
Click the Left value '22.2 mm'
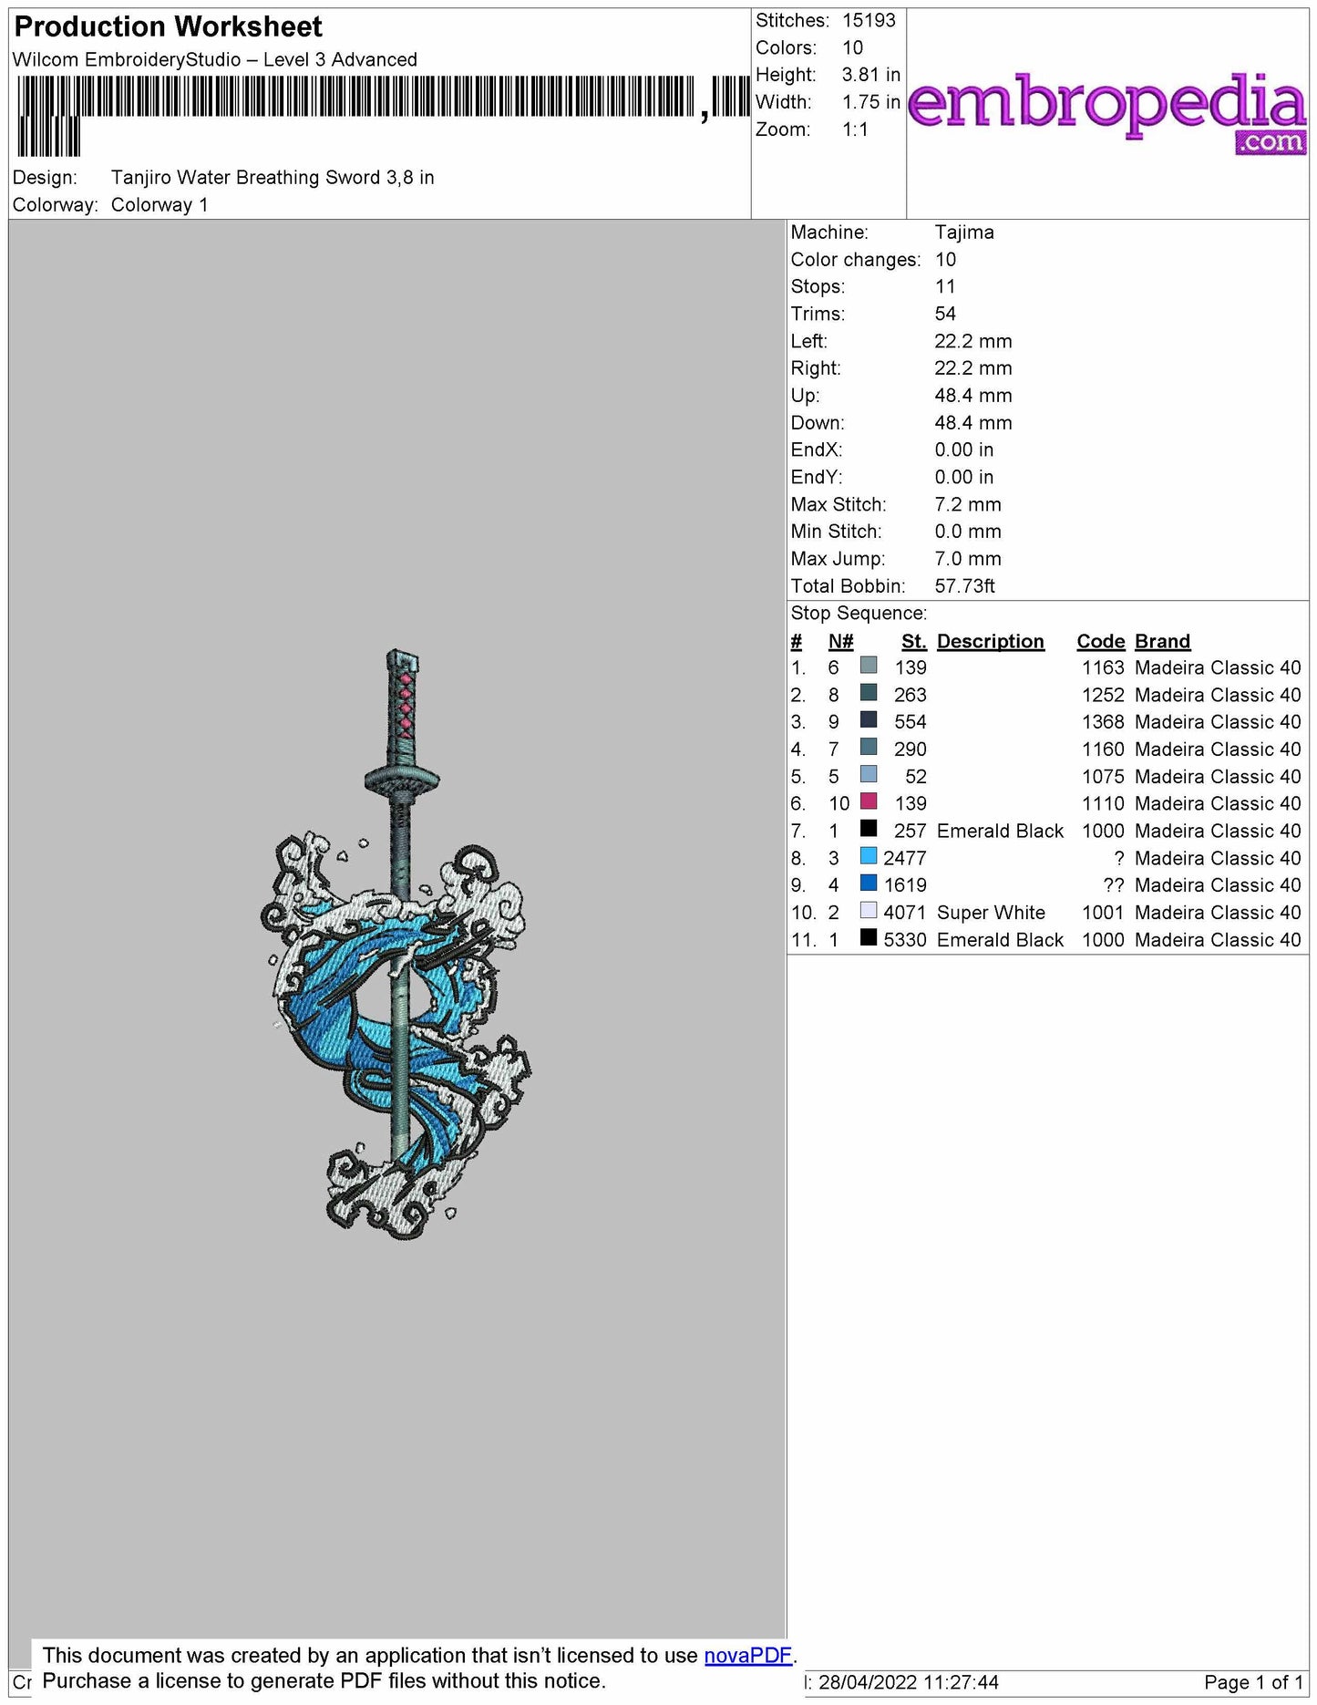973,341
